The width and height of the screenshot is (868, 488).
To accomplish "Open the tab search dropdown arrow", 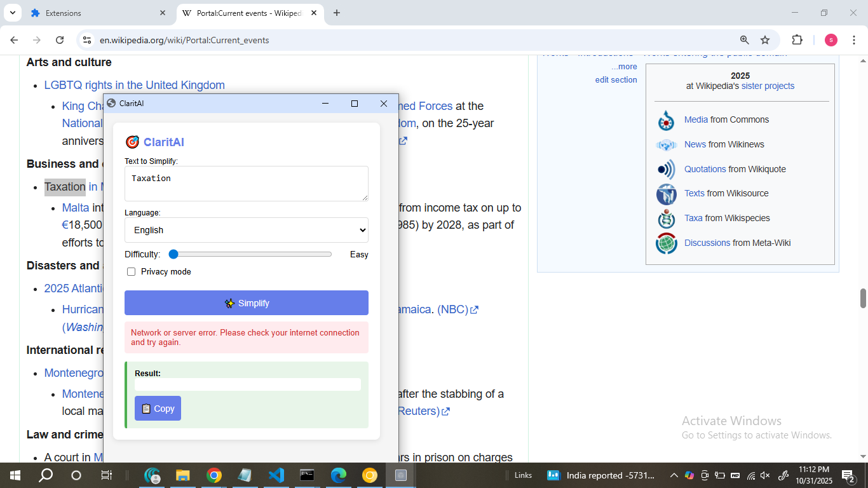I will (x=12, y=13).
